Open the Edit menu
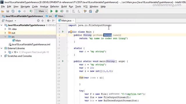Viewport: 186px width, 104px height. click(9, 7)
